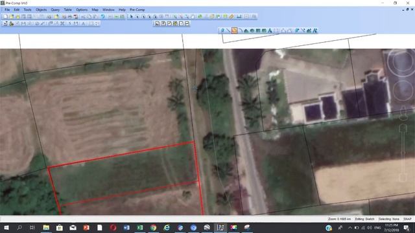Open the Line Style icon
This screenshot has height=233, width=415.
[x=303, y=30]
